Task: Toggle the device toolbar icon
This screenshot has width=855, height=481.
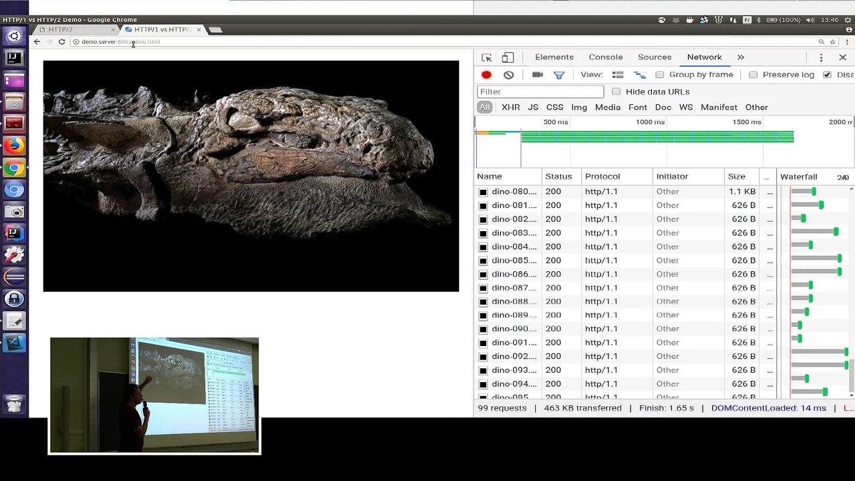Action: [x=508, y=57]
